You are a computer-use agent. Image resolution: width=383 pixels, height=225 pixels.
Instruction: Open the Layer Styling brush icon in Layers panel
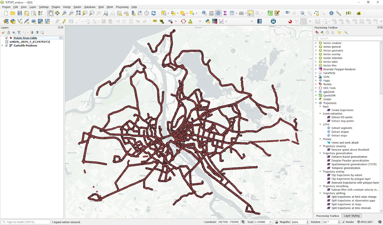(x=3, y=33)
